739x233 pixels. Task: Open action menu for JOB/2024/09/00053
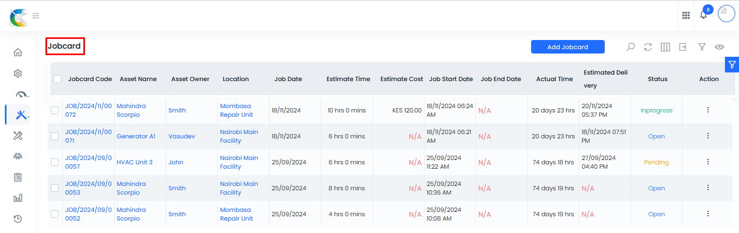708,188
